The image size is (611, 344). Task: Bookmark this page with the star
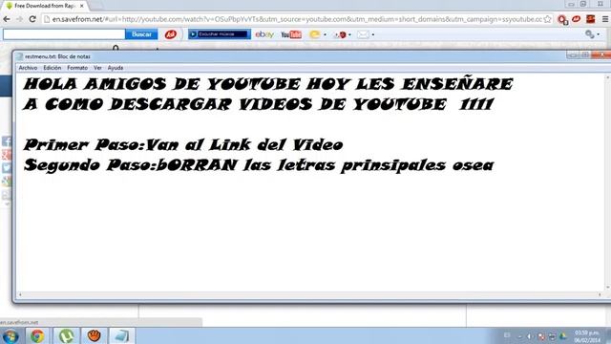tap(547, 19)
